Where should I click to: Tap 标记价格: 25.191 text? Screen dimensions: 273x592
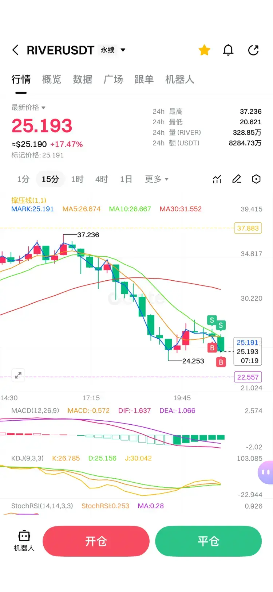pos(37,155)
